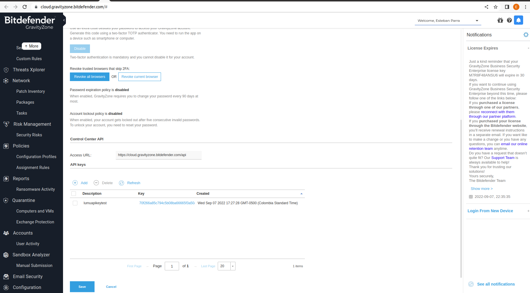Toggle select-all checkbox in table header
Image resolution: width=530 pixels, height=293 pixels.
(x=74, y=194)
